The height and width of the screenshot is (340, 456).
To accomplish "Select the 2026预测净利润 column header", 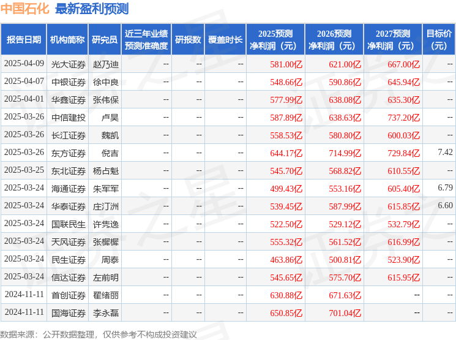I will click(334, 40).
